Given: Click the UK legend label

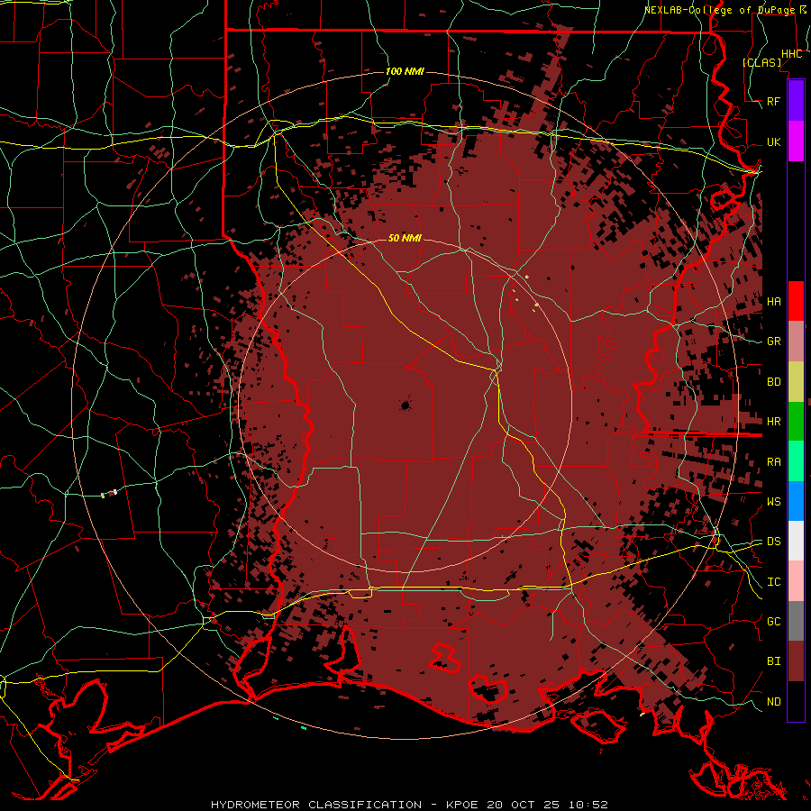Looking at the screenshot, I should click(x=774, y=141).
